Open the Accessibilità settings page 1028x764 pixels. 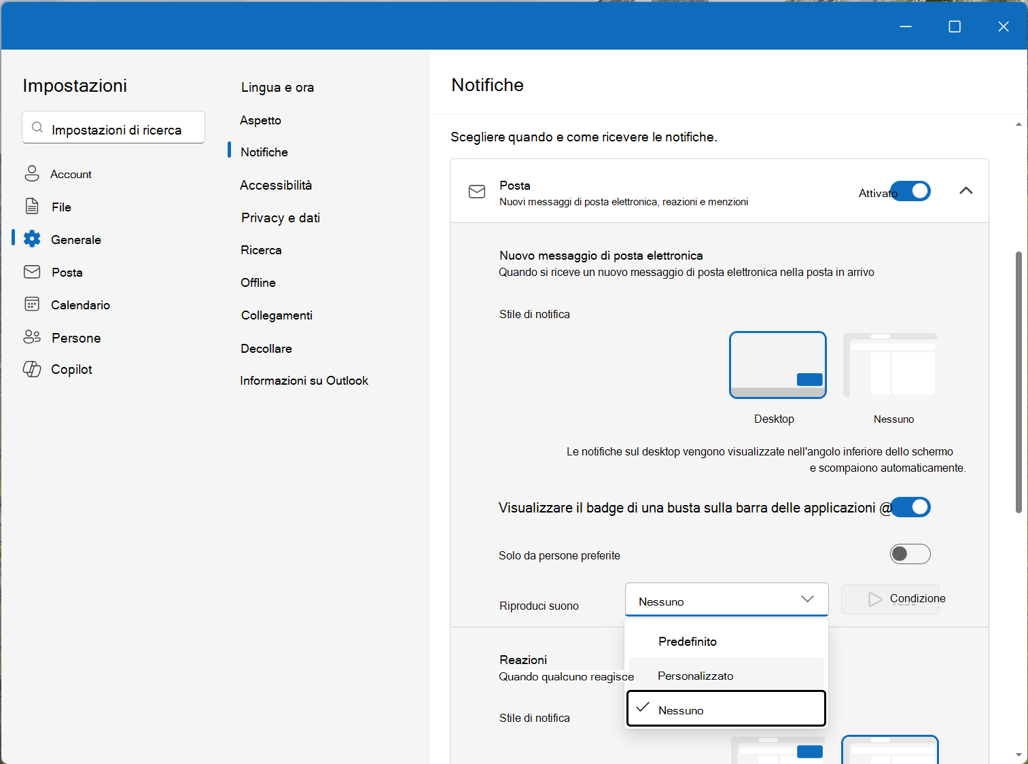coord(276,185)
